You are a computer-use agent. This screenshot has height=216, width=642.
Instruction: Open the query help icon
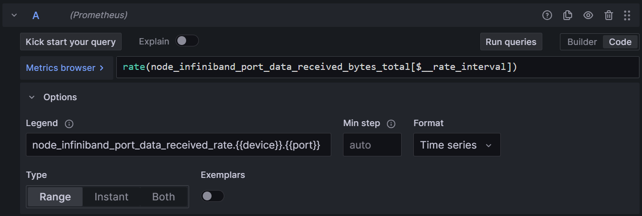click(x=547, y=15)
